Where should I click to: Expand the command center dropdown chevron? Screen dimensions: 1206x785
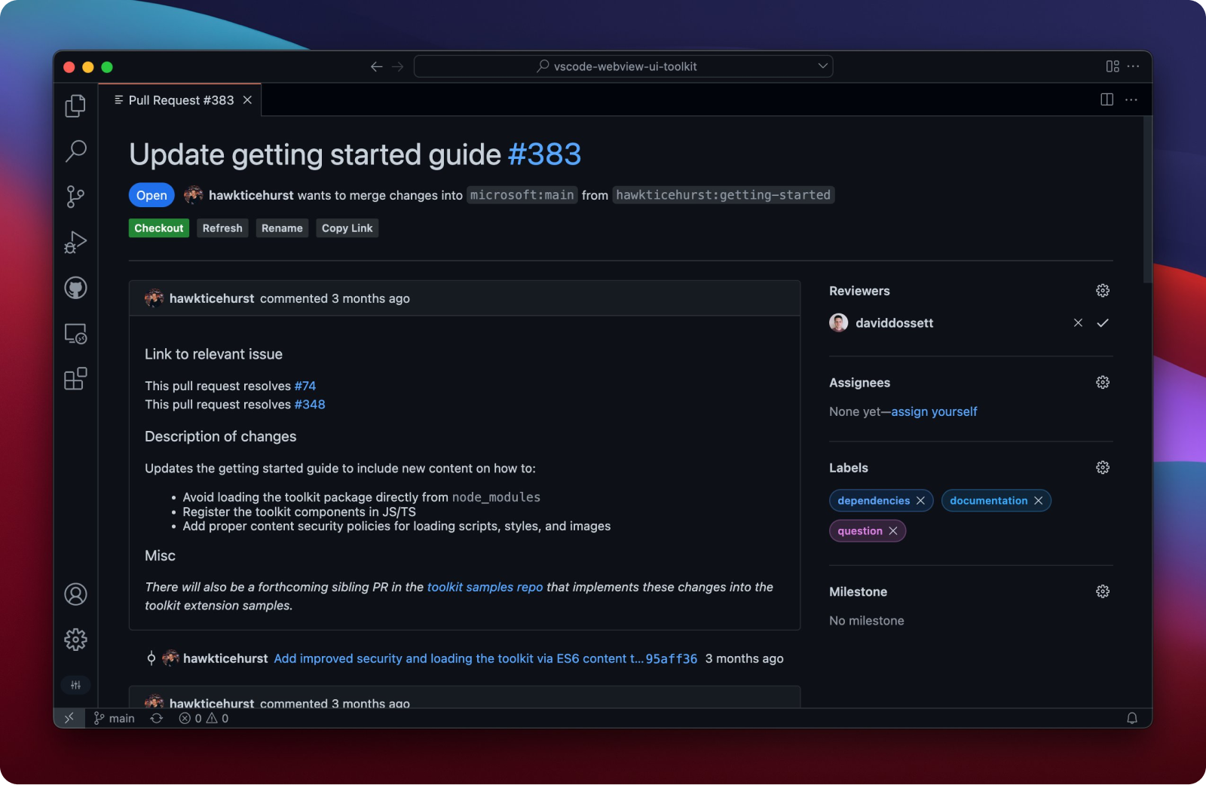tap(822, 66)
